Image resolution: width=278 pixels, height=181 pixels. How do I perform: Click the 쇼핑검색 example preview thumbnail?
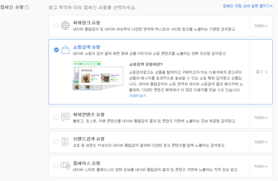(98, 76)
